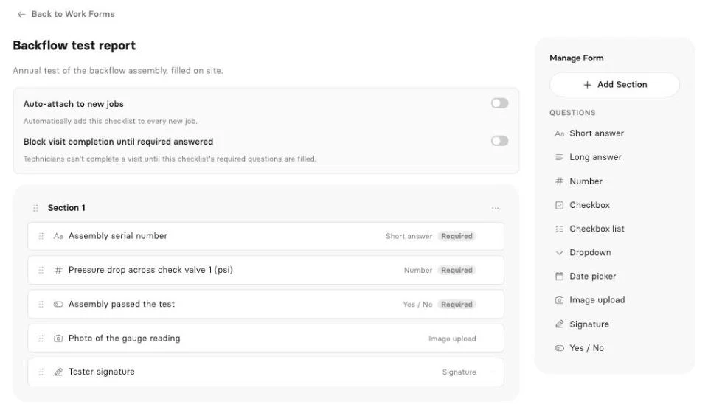This screenshot has width=708, height=413.
Task: Add a Short answer question
Action: coord(597,133)
